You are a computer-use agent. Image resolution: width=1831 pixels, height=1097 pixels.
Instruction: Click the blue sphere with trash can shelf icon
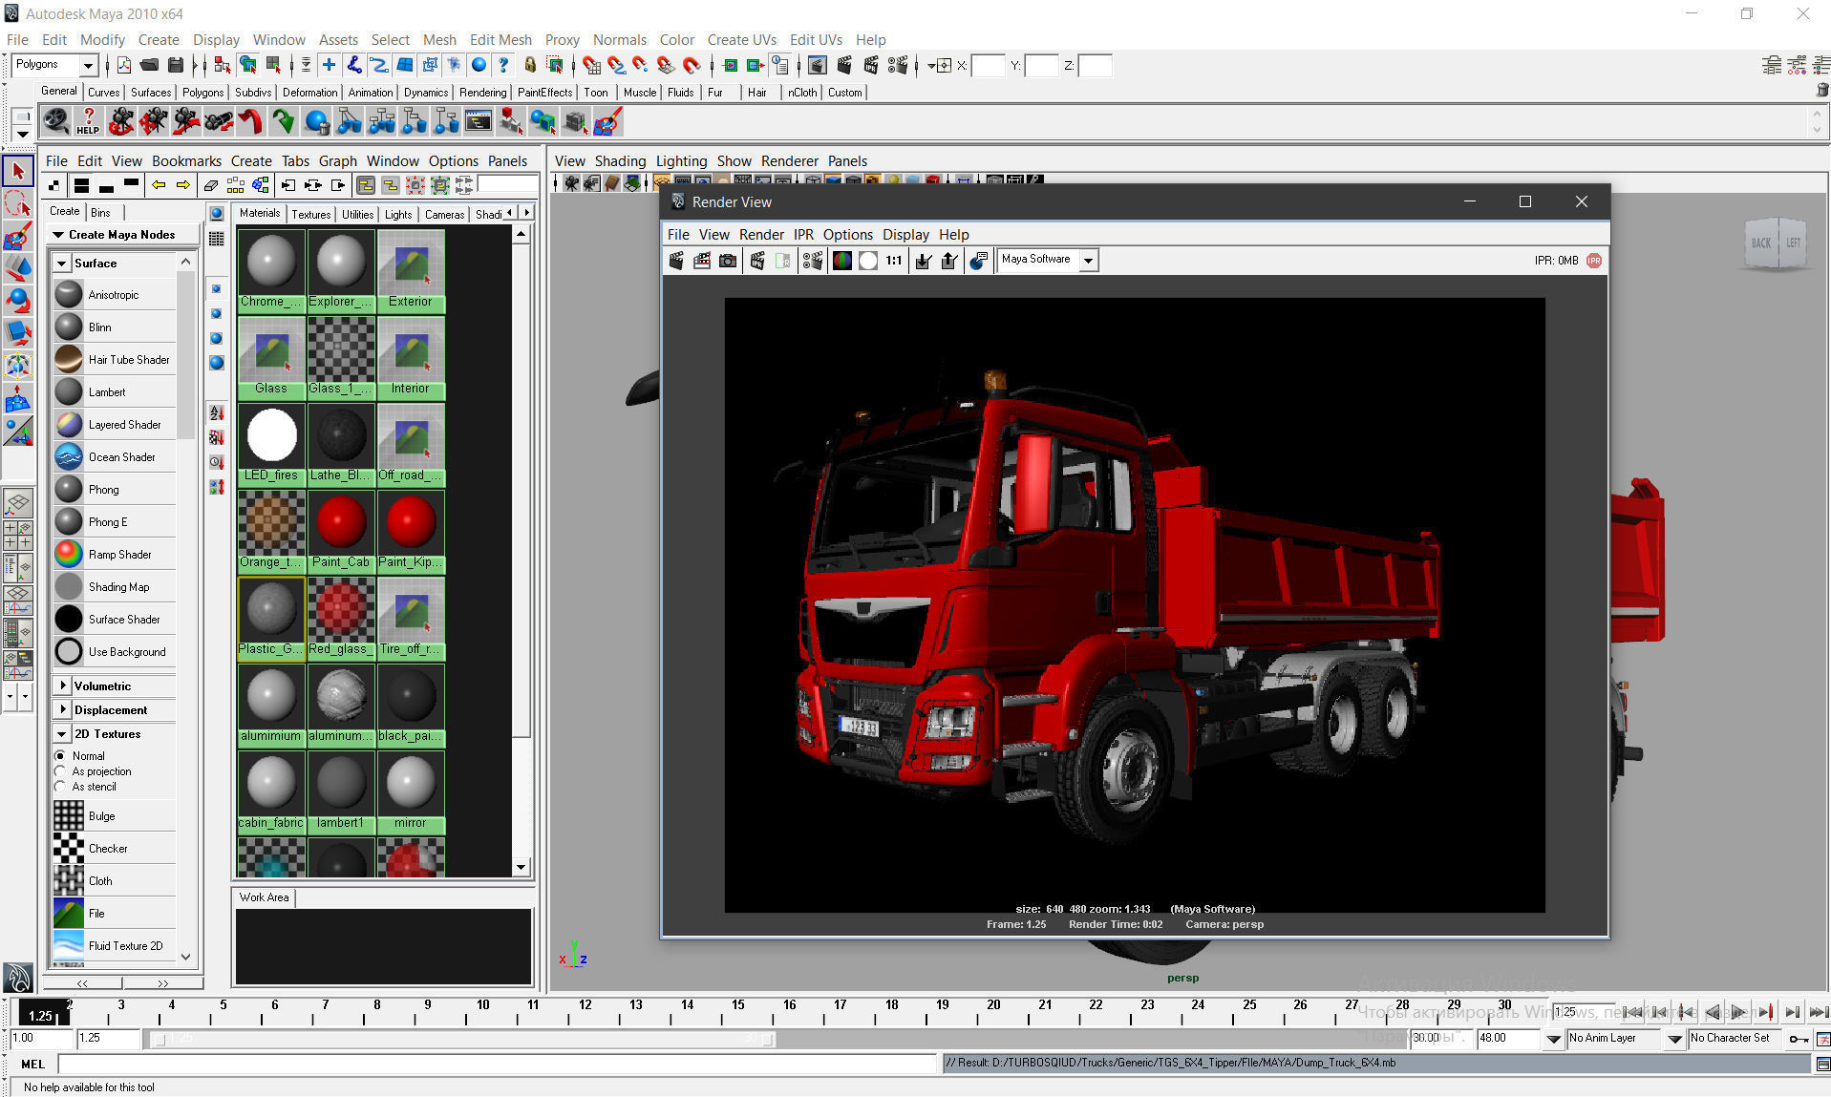click(316, 121)
